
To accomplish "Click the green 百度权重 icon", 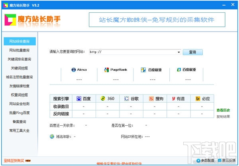I will pyautogui.click(x=179, y=70).
